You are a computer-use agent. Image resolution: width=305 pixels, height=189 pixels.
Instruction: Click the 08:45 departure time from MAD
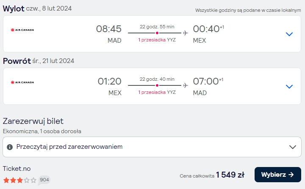[109, 29]
